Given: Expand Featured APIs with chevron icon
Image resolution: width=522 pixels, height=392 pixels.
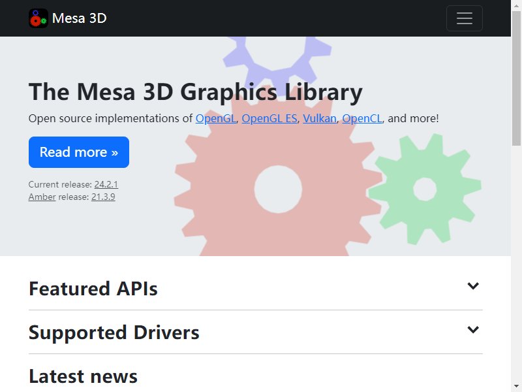Looking at the screenshot, I should pos(473,286).
